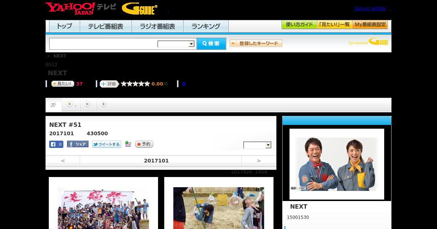This screenshot has width=437, height=229.
Task: Open the festival group photo thumbnail
Action: 103,208
